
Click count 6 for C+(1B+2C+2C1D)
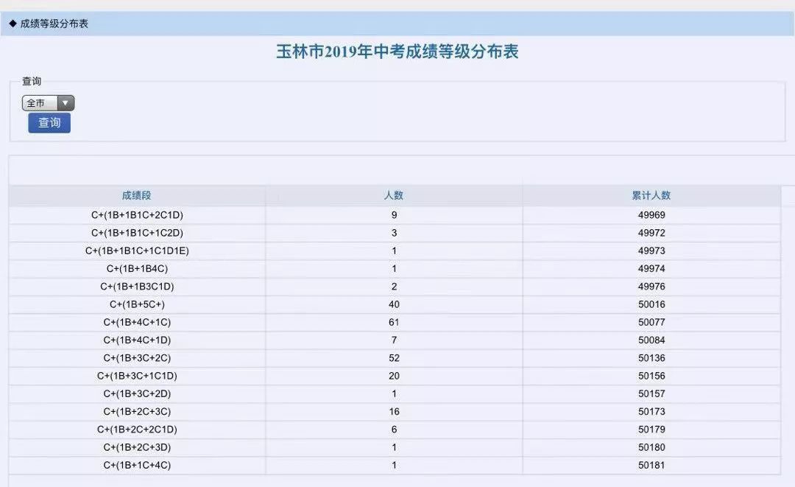coord(394,430)
